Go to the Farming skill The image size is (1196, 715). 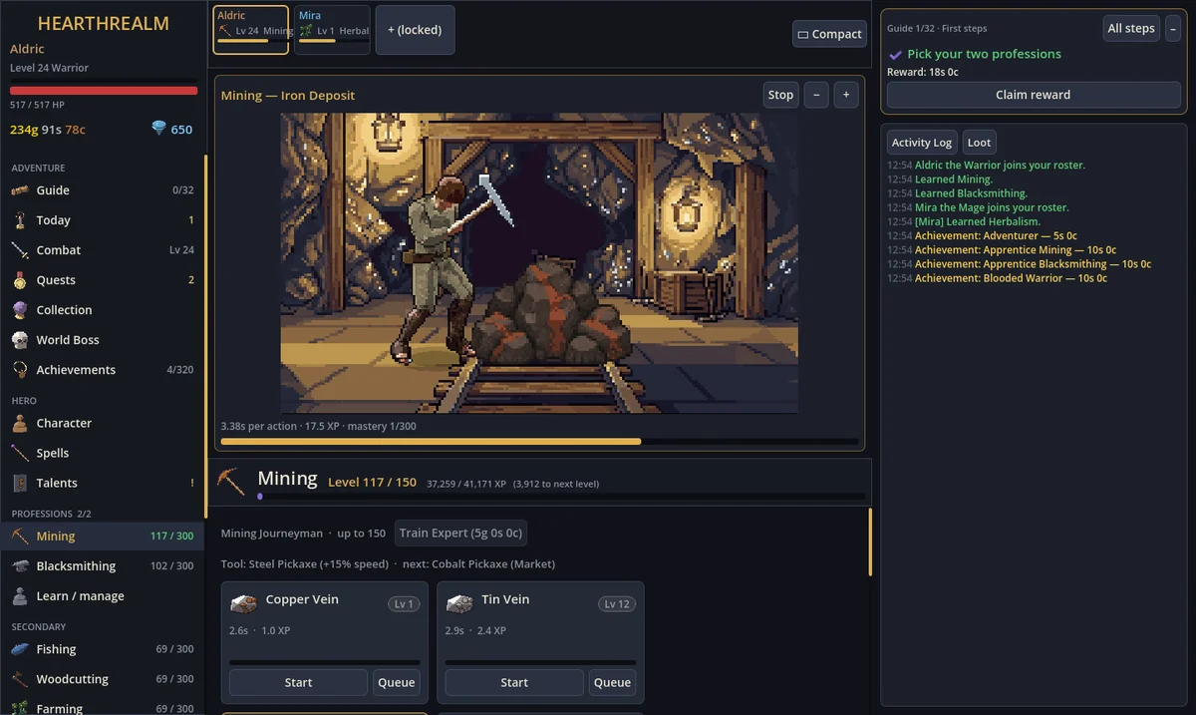pos(102,708)
